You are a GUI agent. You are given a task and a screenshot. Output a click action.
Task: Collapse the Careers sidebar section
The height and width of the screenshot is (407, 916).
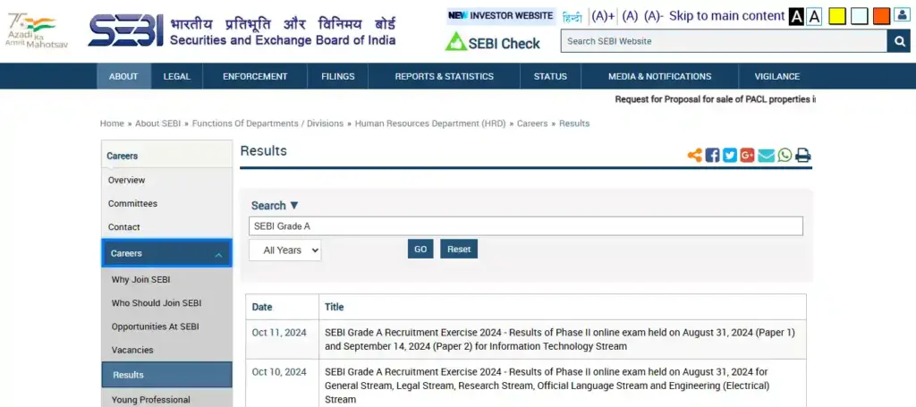(218, 254)
